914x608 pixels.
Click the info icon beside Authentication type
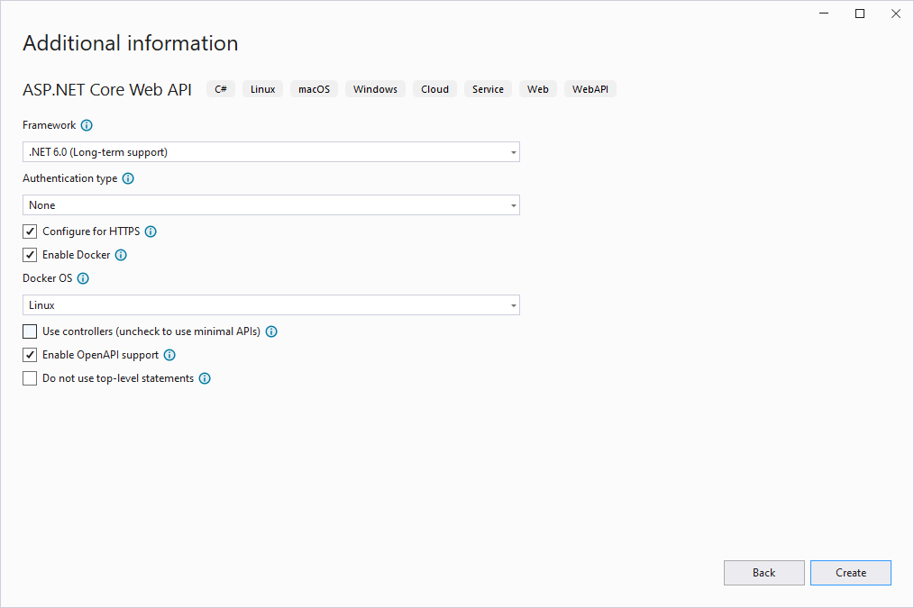128,178
